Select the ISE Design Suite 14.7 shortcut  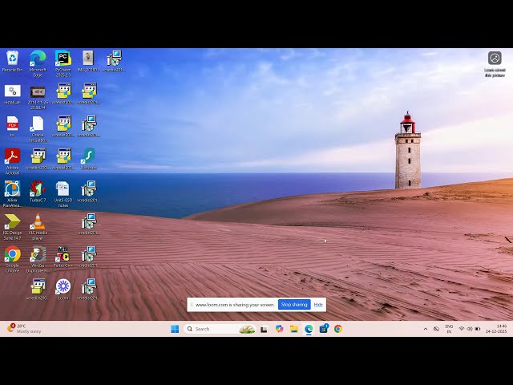(x=12, y=222)
